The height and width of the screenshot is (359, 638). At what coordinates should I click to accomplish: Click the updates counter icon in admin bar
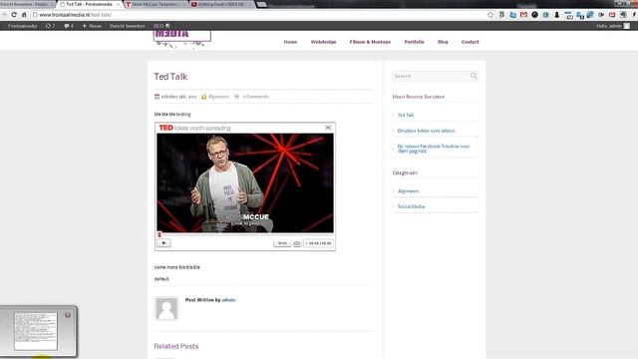50,26
